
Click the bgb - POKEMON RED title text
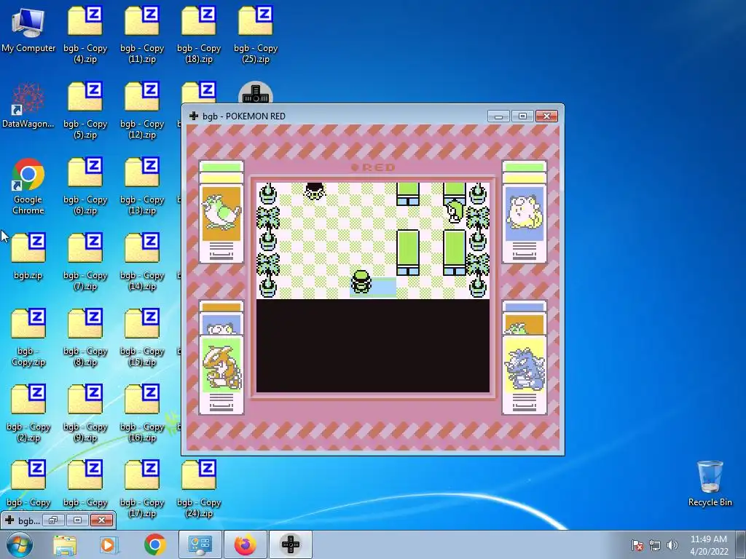pyautogui.click(x=243, y=116)
